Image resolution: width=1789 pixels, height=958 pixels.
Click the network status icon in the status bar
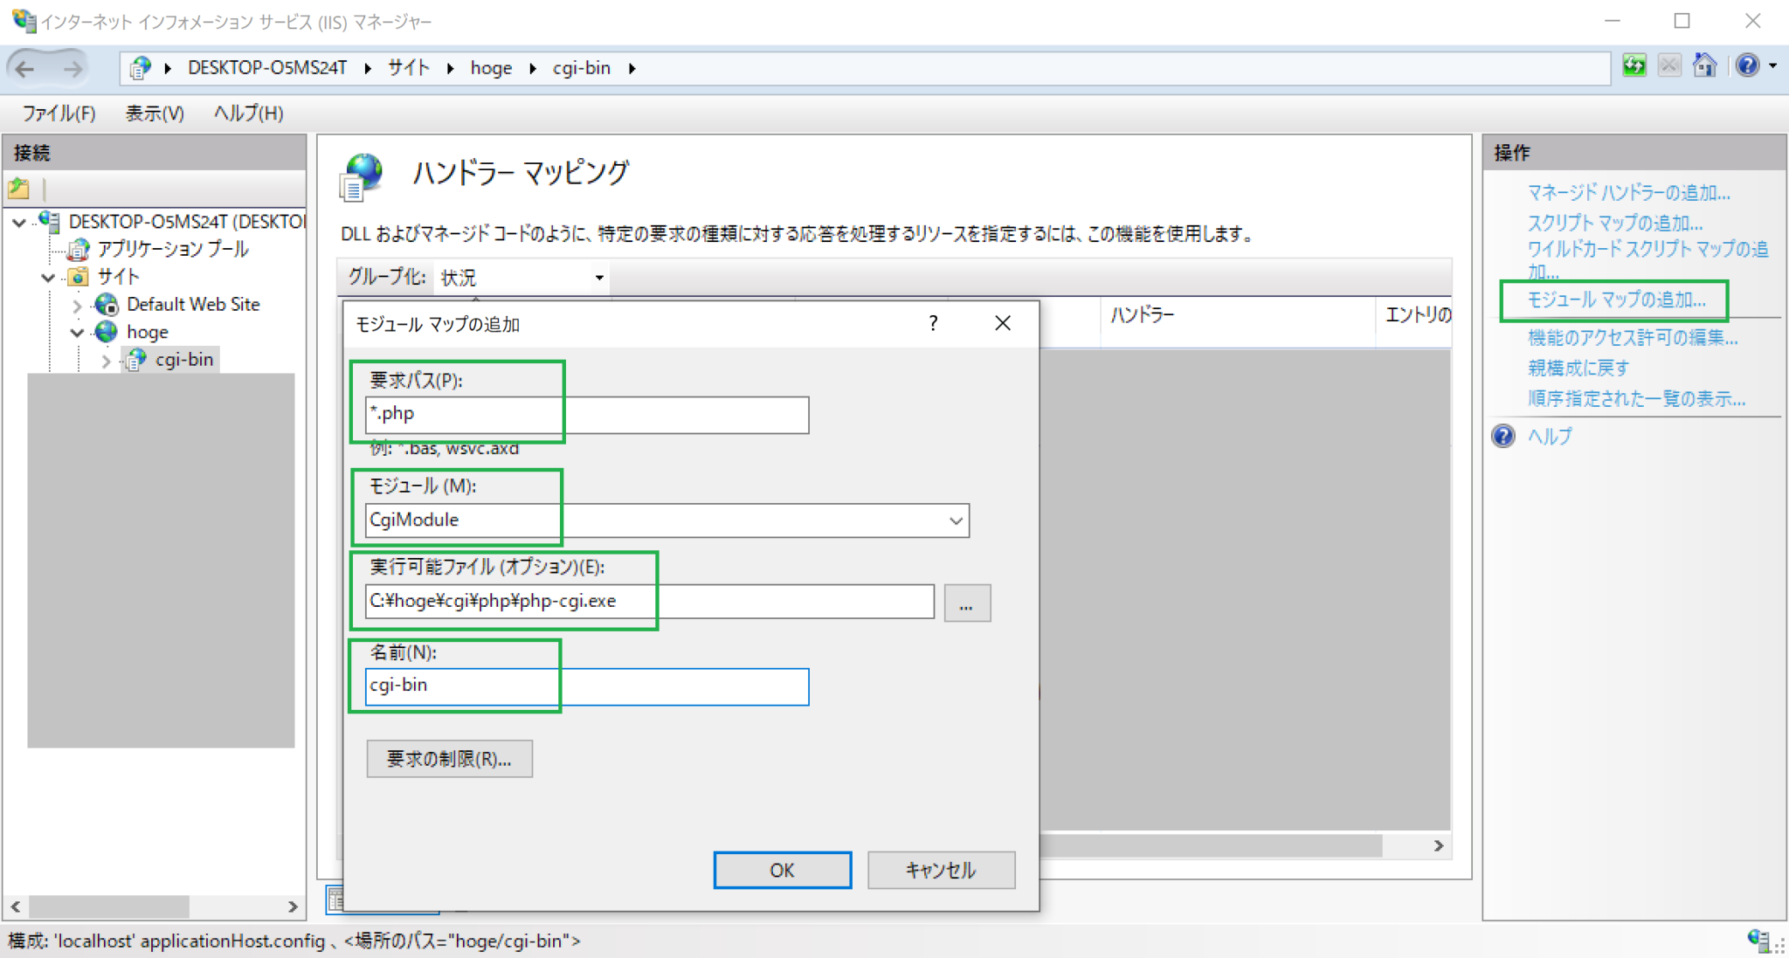(1758, 941)
